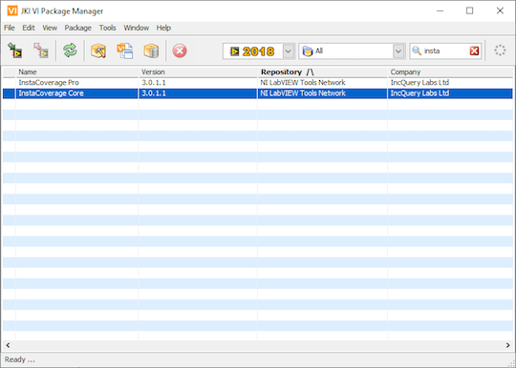Refresh the package list with green arrows
The width and height of the screenshot is (516, 368).
[x=70, y=51]
